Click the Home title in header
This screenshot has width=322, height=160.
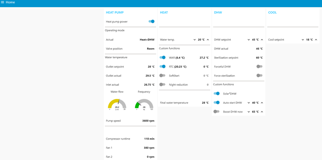point(10,2)
